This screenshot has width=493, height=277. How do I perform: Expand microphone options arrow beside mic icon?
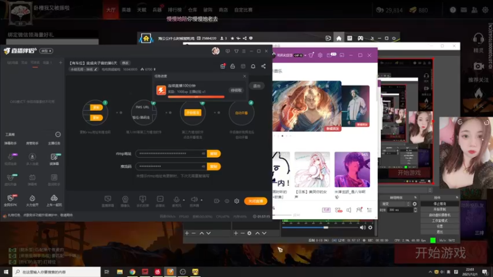pos(184,200)
